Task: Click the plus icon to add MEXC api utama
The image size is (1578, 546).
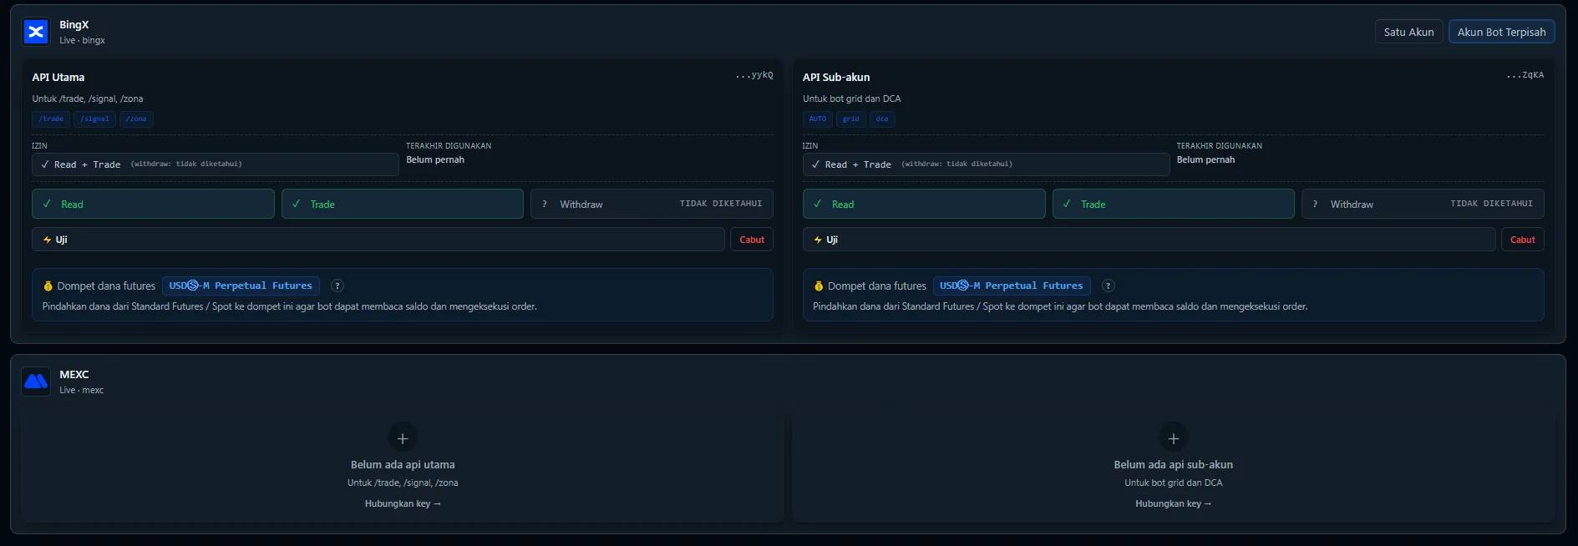Action: [403, 438]
